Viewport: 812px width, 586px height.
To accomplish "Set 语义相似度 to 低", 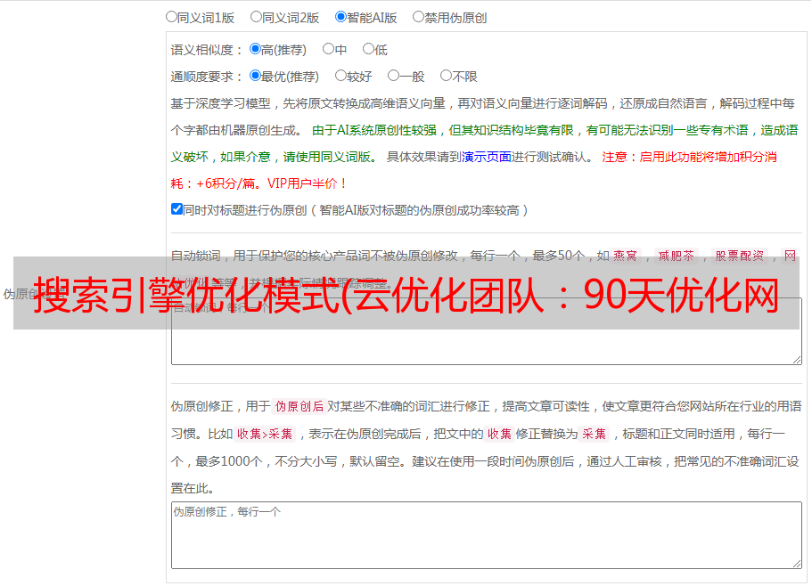I will (368, 49).
